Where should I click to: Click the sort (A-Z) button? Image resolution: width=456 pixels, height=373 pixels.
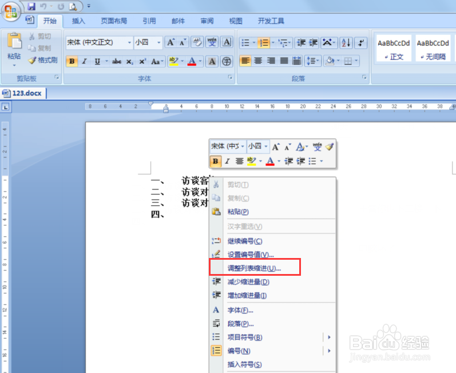click(x=346, y=43)
